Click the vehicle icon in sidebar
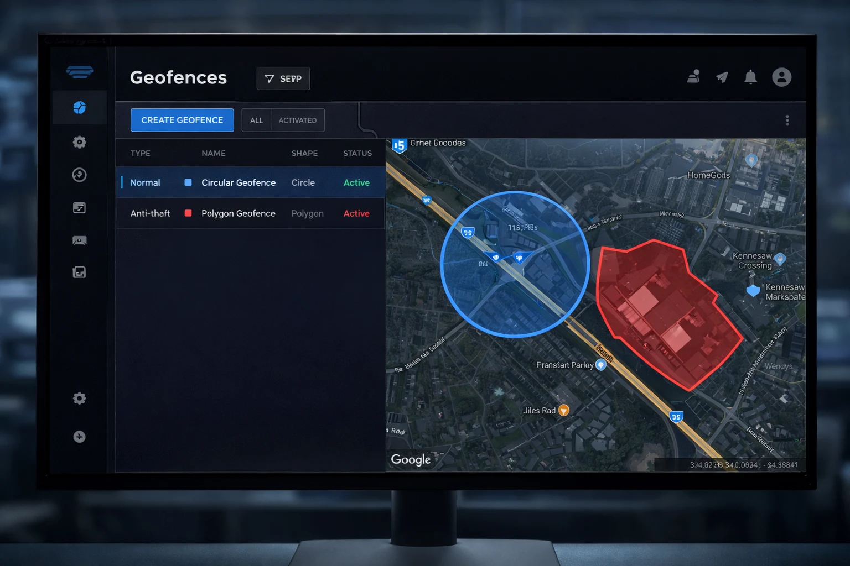850x566 pixels. tap(80, 240)
